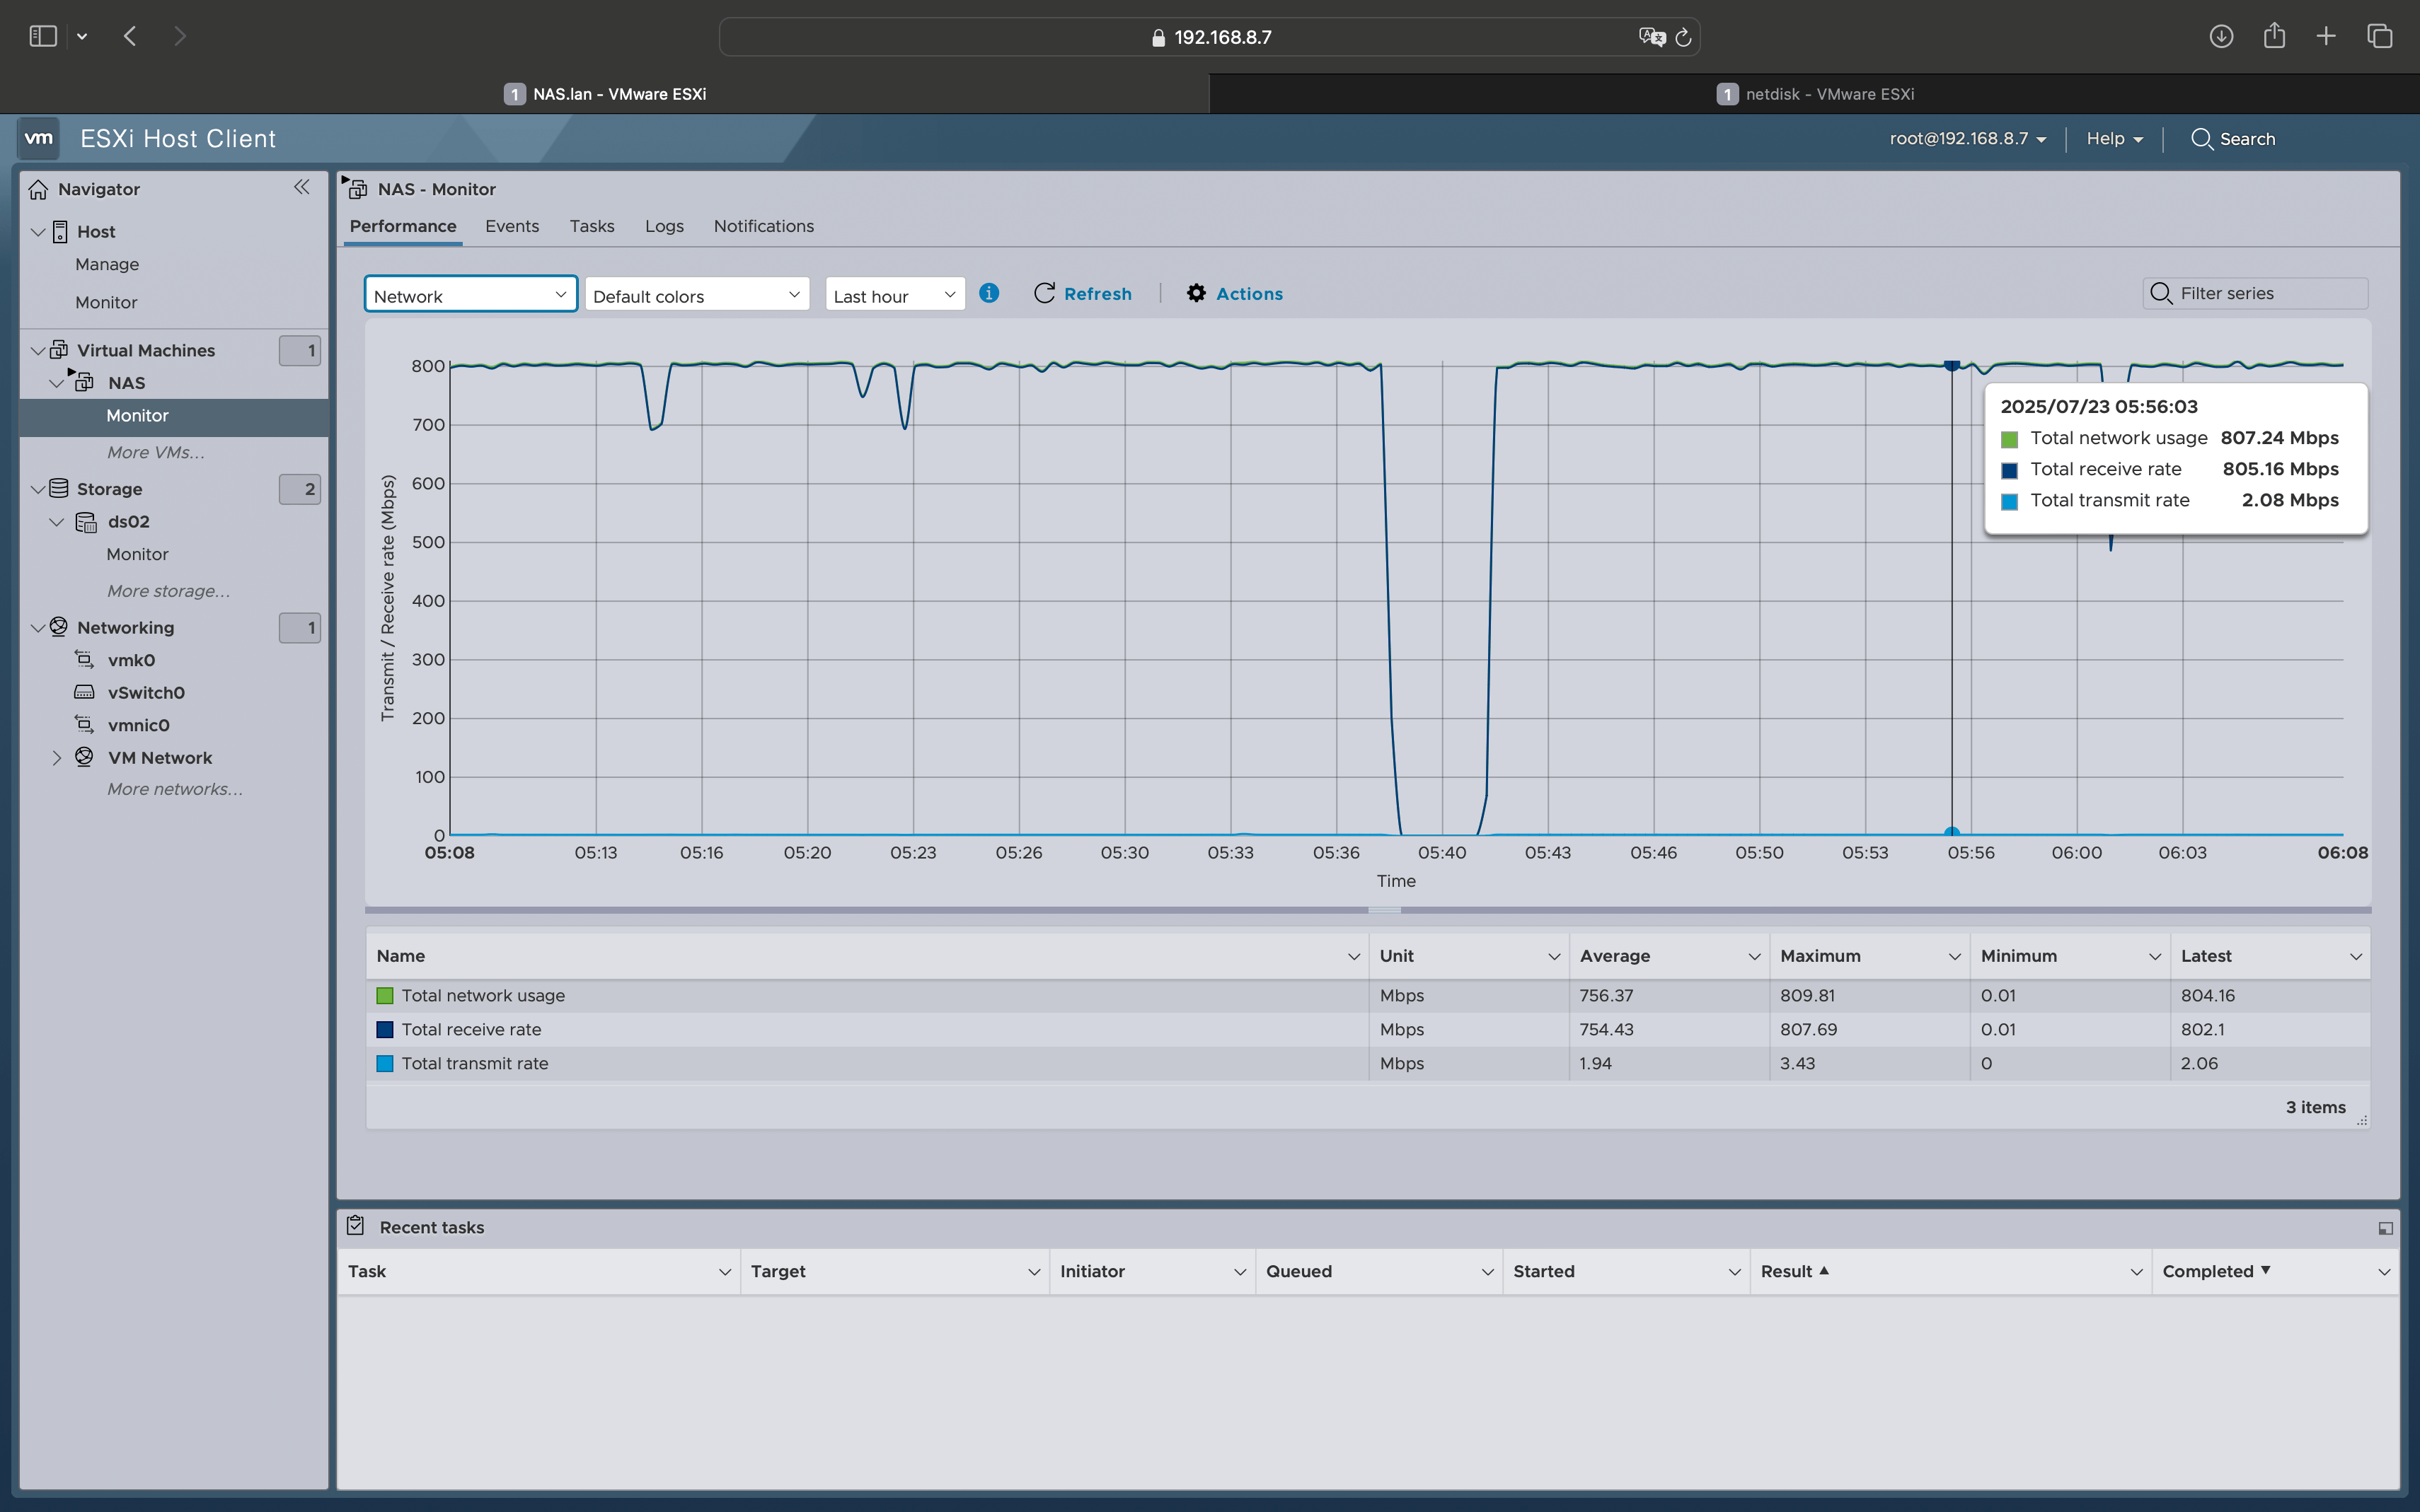Switch to the Logs tab

pyautogui.click(x=663, y=226)
